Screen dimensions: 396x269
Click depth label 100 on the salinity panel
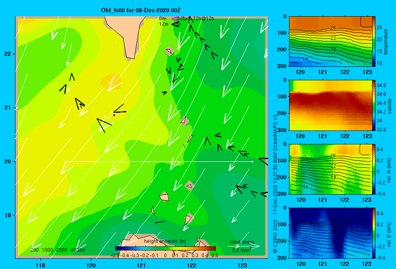283,97
